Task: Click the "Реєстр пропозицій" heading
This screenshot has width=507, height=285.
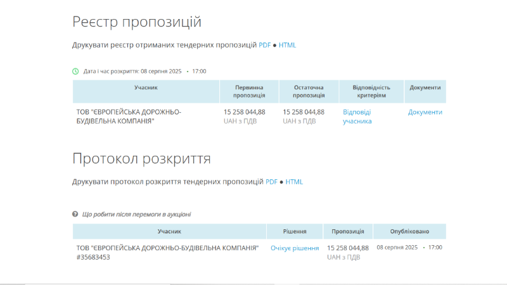Action: tap(137, 22)
